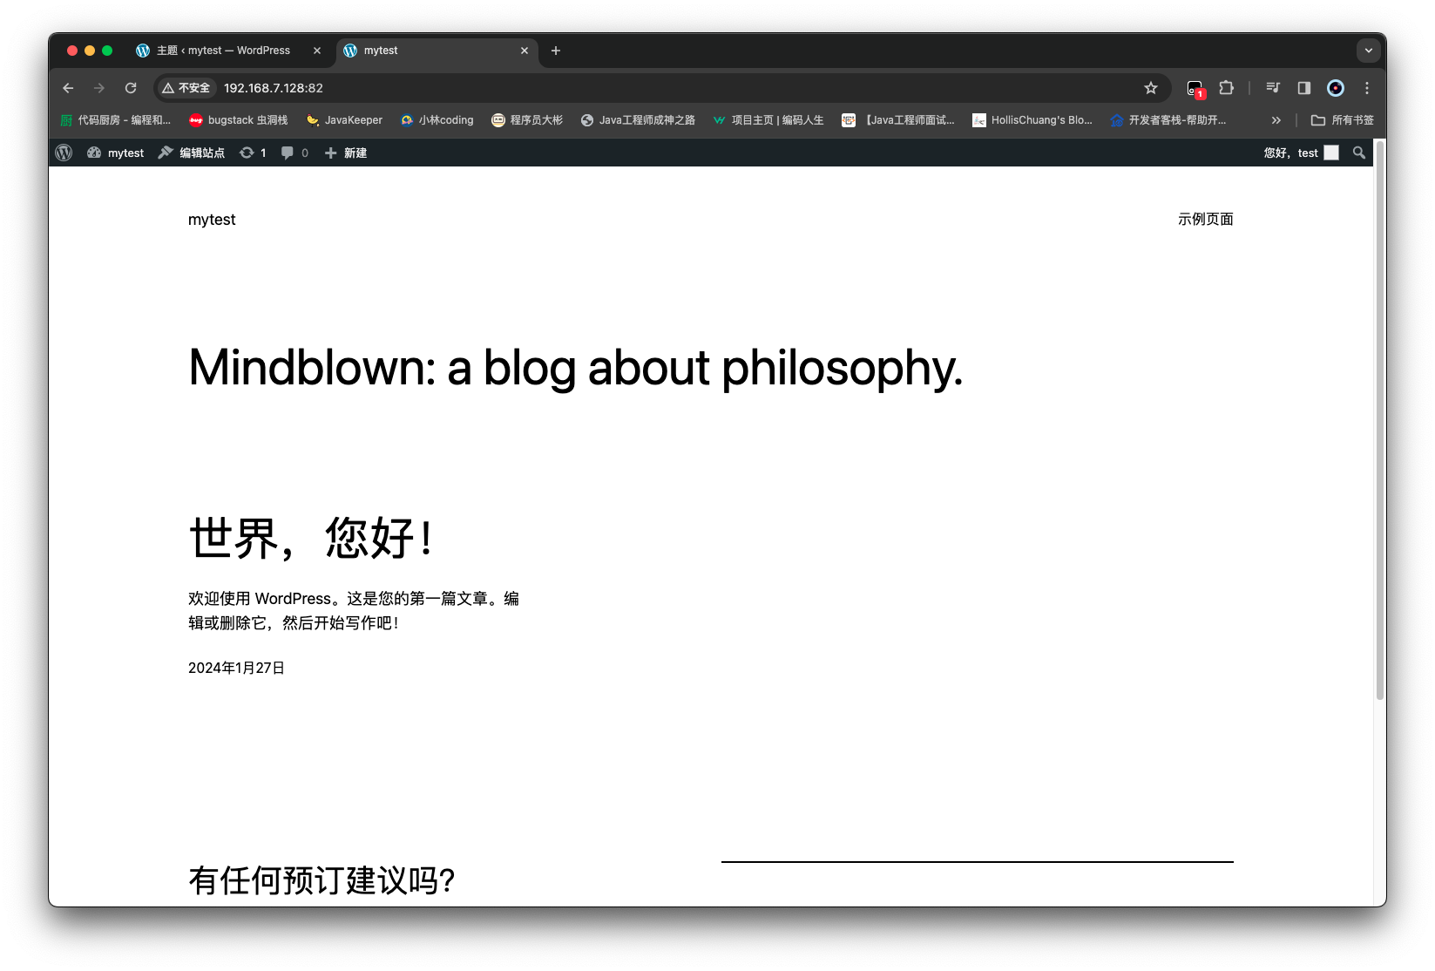1435x971 pixels.
Task: Open the JavaKeeper bookmark
Action: point(344,120)
